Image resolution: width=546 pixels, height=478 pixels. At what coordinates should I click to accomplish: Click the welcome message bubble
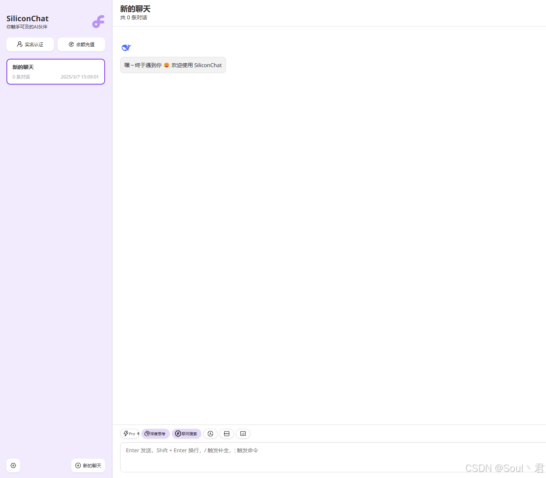[x=173, y=65]
